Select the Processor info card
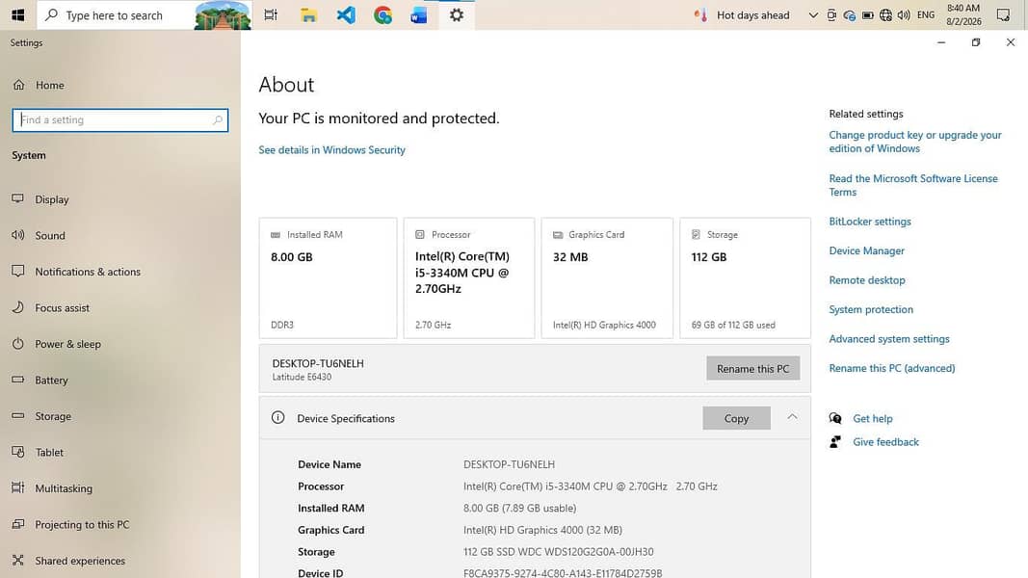This screenshot has width=1028, height=578. tap(469, 277)
